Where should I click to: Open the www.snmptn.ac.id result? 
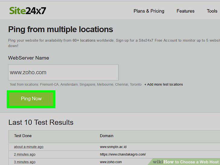(x=113, y=147)
